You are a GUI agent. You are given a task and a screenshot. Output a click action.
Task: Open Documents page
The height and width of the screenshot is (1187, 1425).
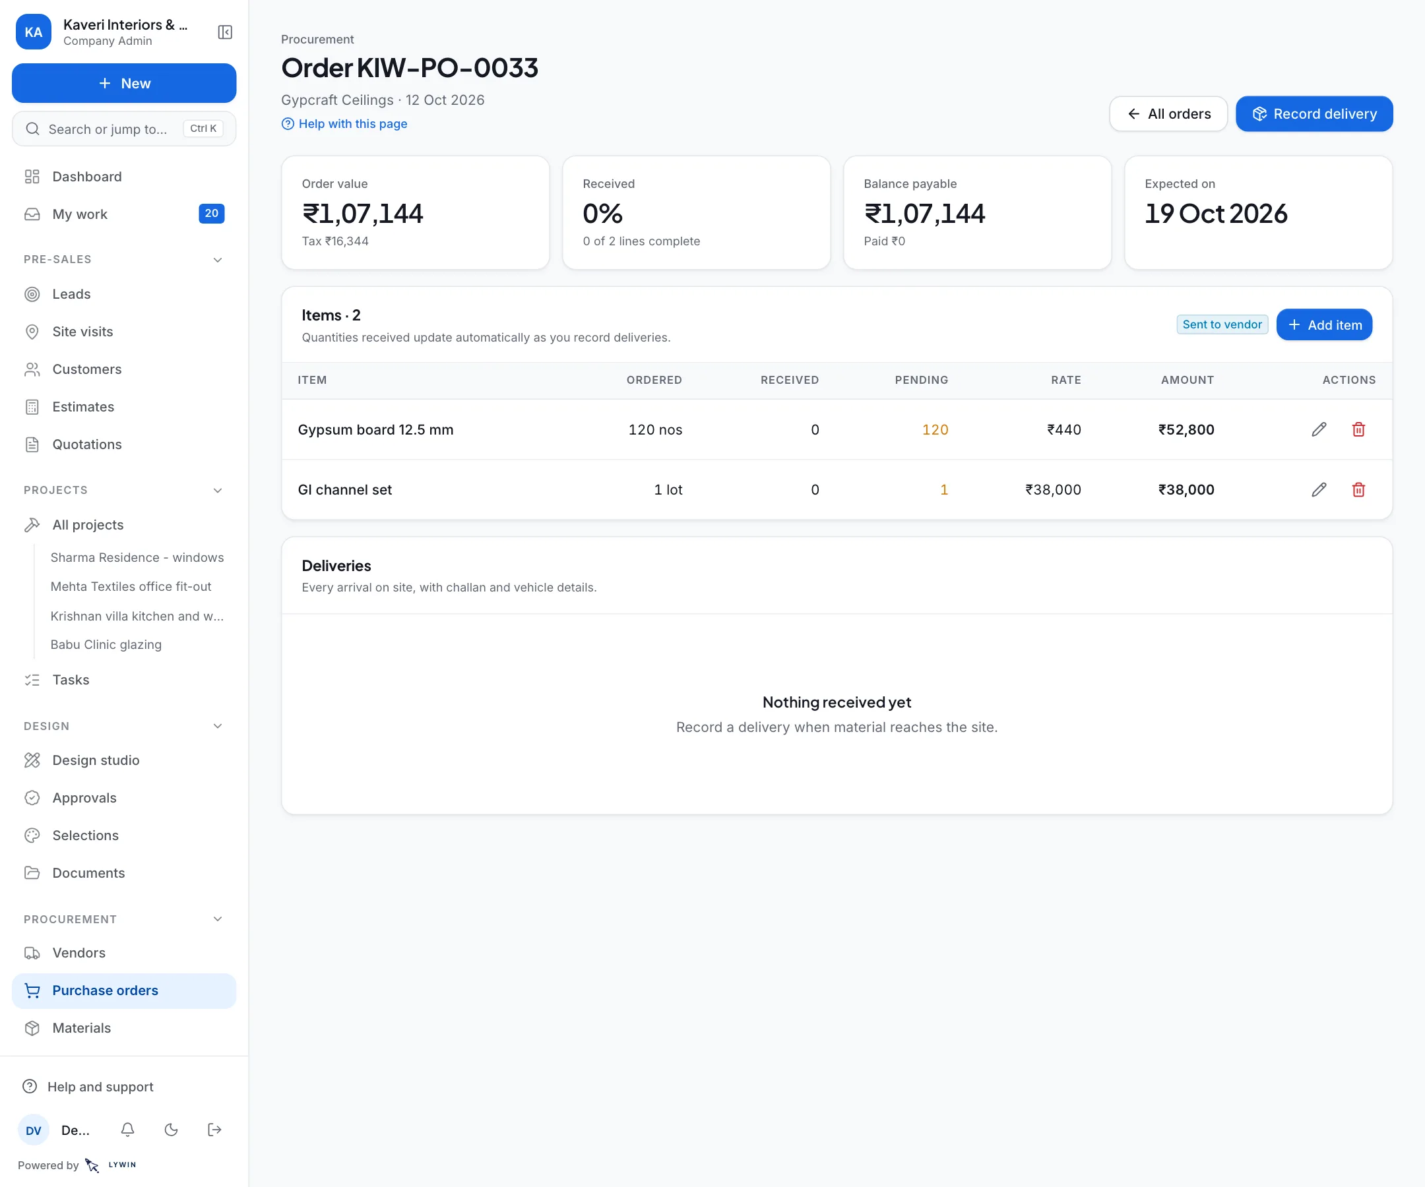click(124, 873)
